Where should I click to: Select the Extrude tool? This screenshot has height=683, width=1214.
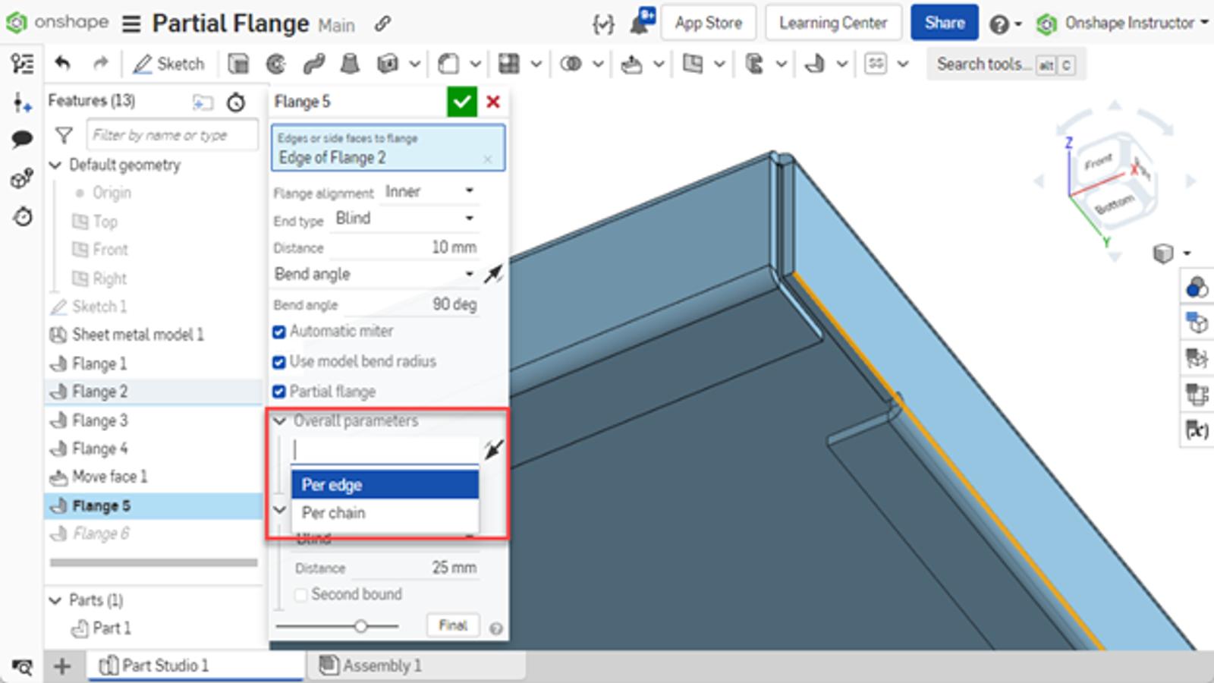pyautogui.click(x=239, y=64)
